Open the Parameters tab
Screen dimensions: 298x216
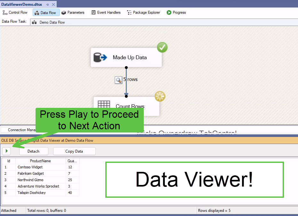tap(73, 12)
